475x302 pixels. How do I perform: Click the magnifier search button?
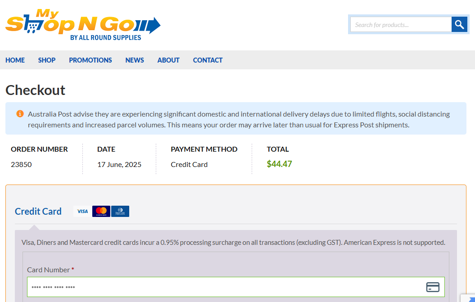[x=459, y=25]
